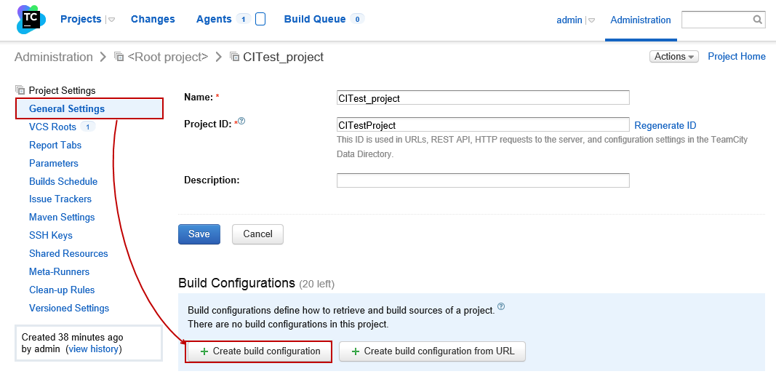
Task: Click Create build configuration button
Action: click(259, 351)
